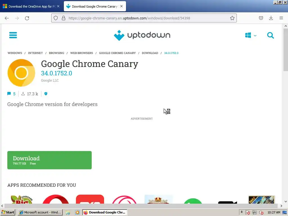The height and width of the screenshot is (216, 288).
Task: Open the Firefox downloads panel icon
Action: [x=271, y=18]
